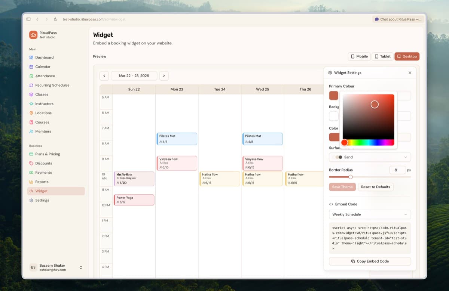
Task: Select Widget in the sidebar
Action: pos(56,191)
